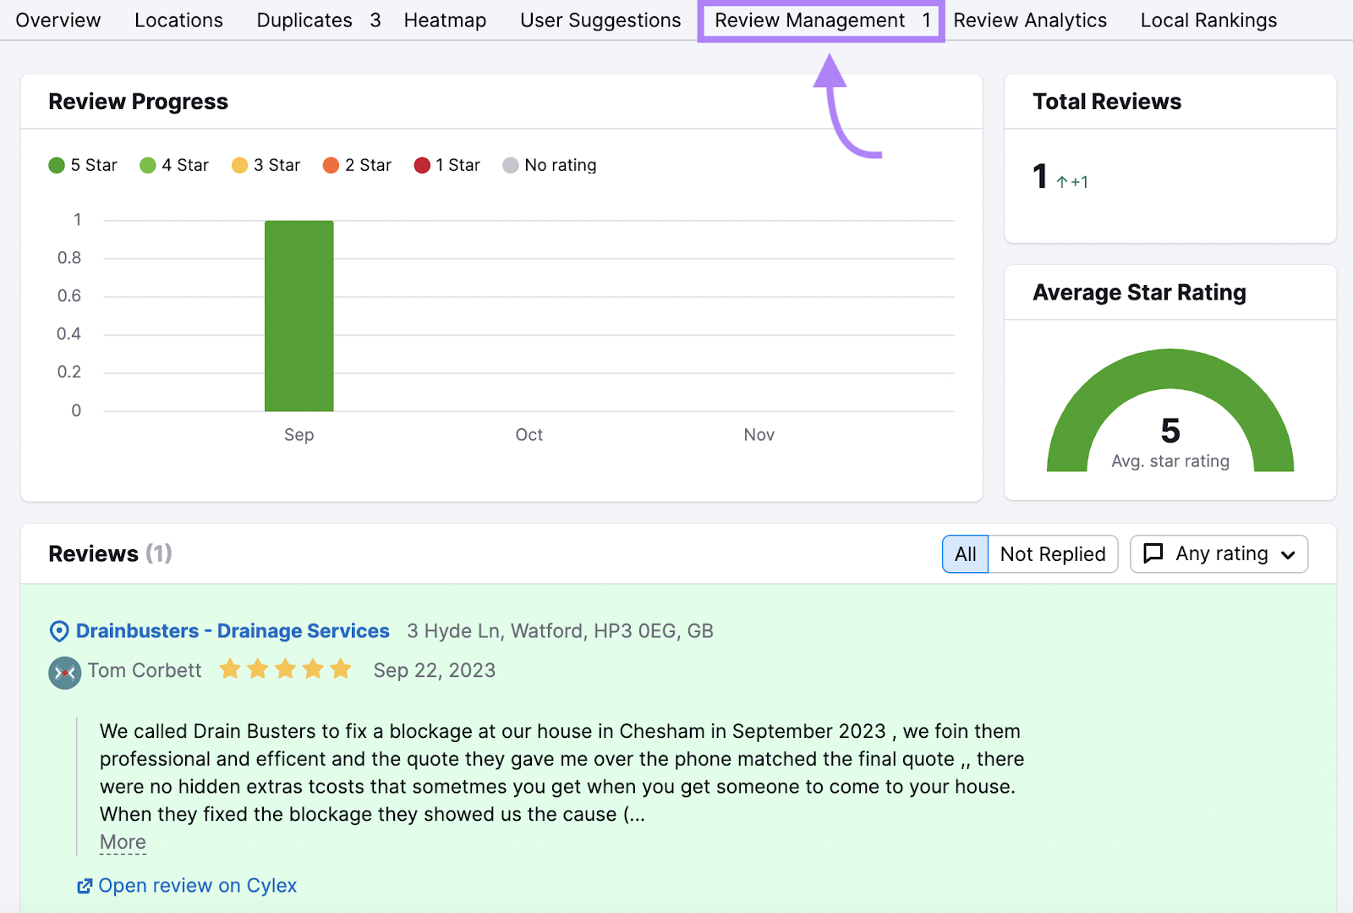The height and width of the screenshot is (913, 1353).
Task: Select the All reviews filter
Action: 965,553
